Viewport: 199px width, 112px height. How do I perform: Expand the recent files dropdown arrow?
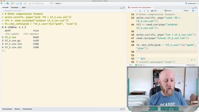tap(14, 3)
